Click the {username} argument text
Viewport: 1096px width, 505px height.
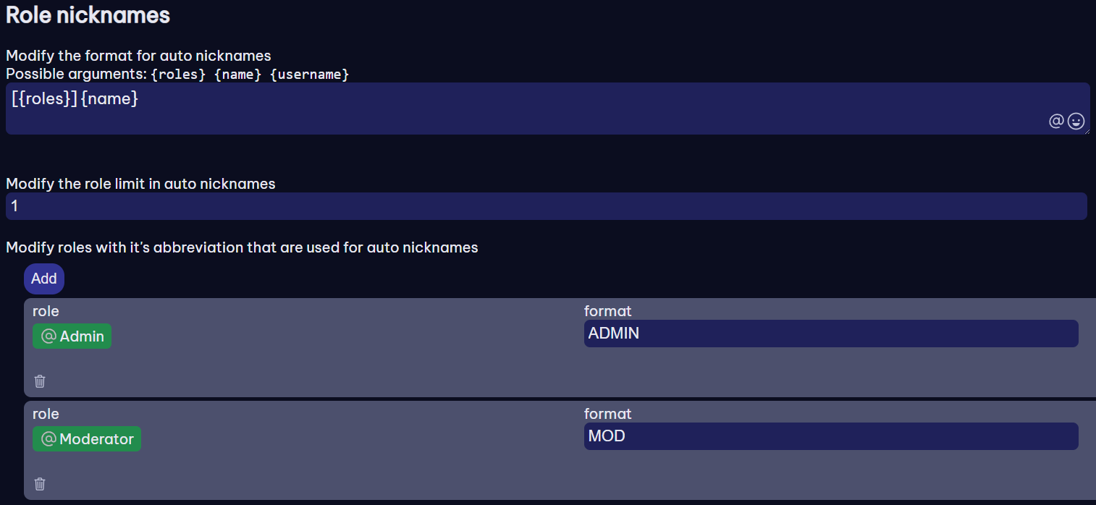click(x=309, y=74)
